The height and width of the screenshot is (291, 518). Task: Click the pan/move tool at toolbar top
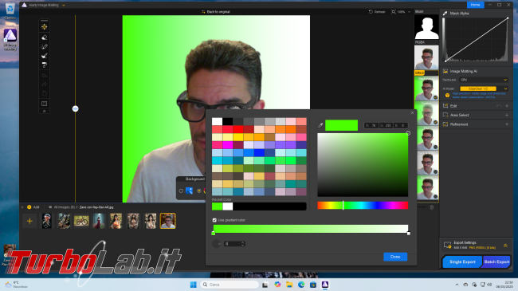(x=45, y=27)
